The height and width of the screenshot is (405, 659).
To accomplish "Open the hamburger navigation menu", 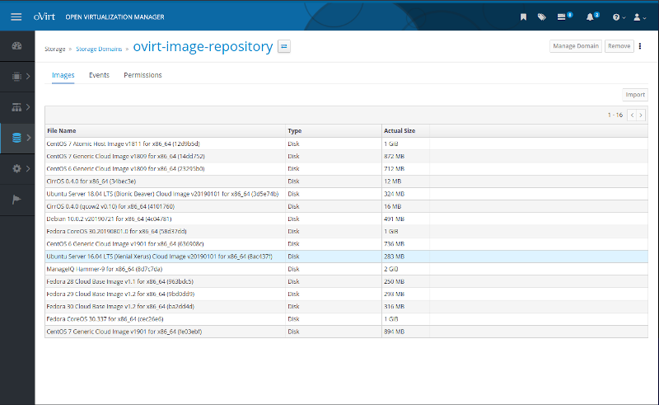I will pyautogui.click(x=16, y=16).
